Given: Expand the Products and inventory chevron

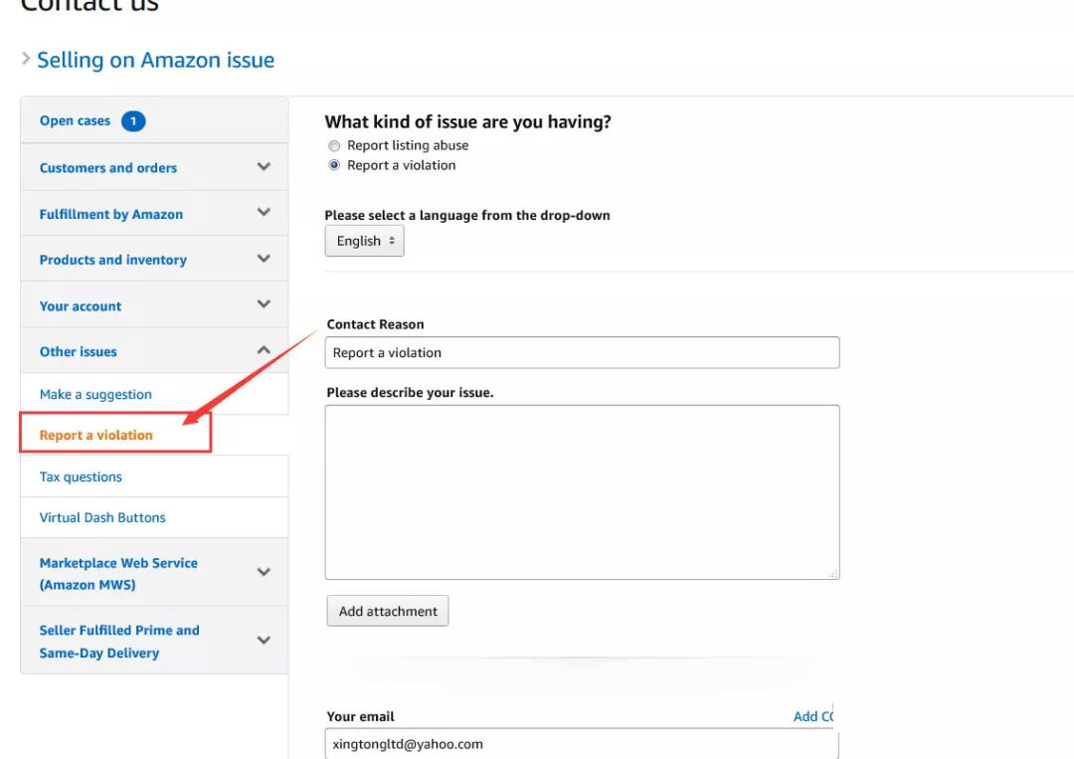Looking at the screenshot, I should coord(264,259).
